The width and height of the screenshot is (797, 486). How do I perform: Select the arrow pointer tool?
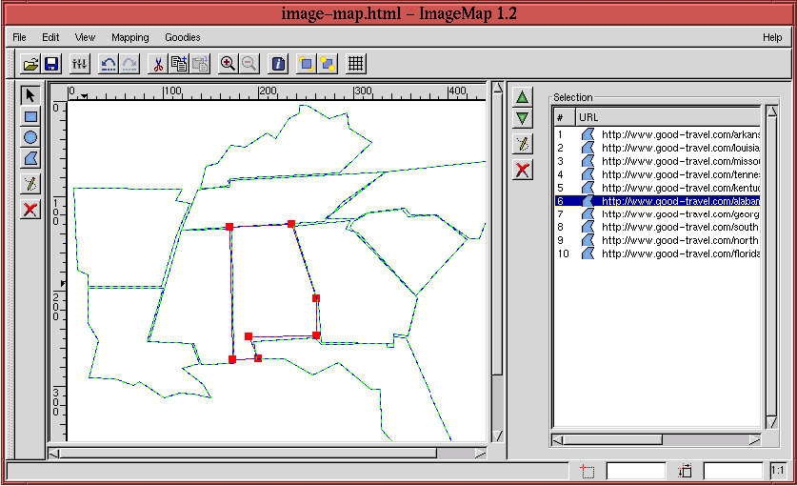[30, 95]
